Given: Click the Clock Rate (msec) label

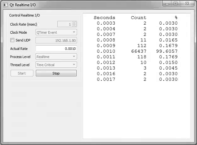Looking at the screenshot, I should [x=23, y=24].
